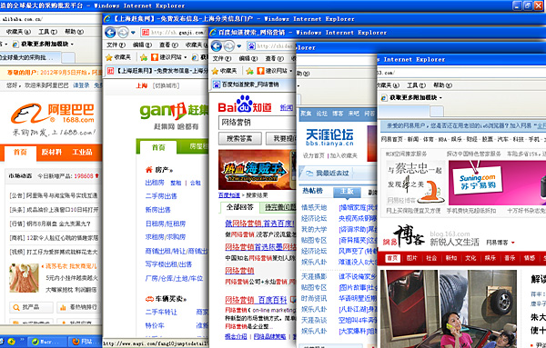Open recent pages dropdown in Baidu window

coord(238,46)
